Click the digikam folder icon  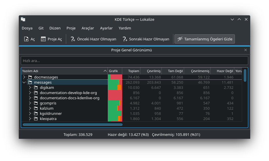tap(36, 88)
